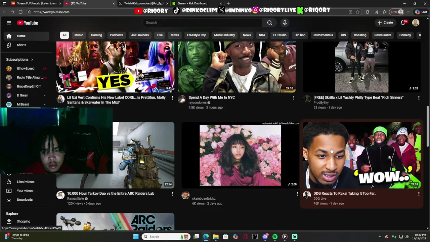Open the YouTube account avatar menu

tap(416, 23)
